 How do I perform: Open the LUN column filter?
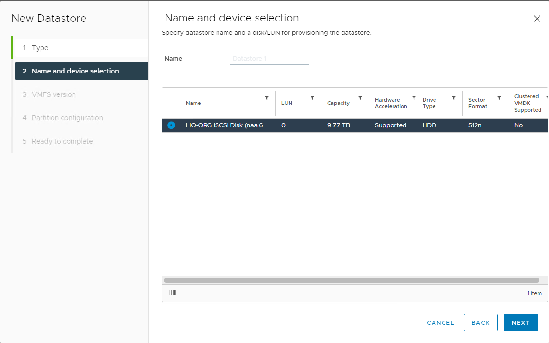[312, 98]
